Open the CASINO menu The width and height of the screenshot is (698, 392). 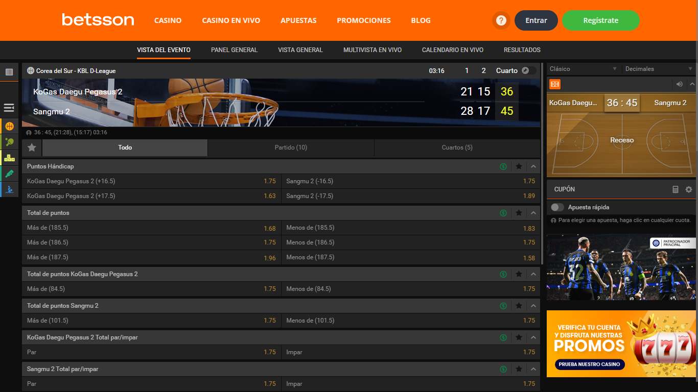(168, 20)
